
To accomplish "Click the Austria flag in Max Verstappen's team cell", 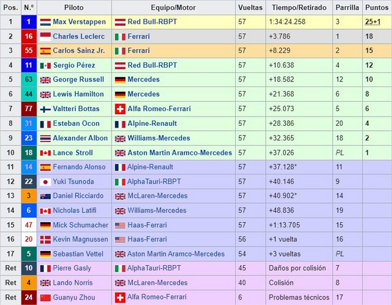I will pos(120,22).
